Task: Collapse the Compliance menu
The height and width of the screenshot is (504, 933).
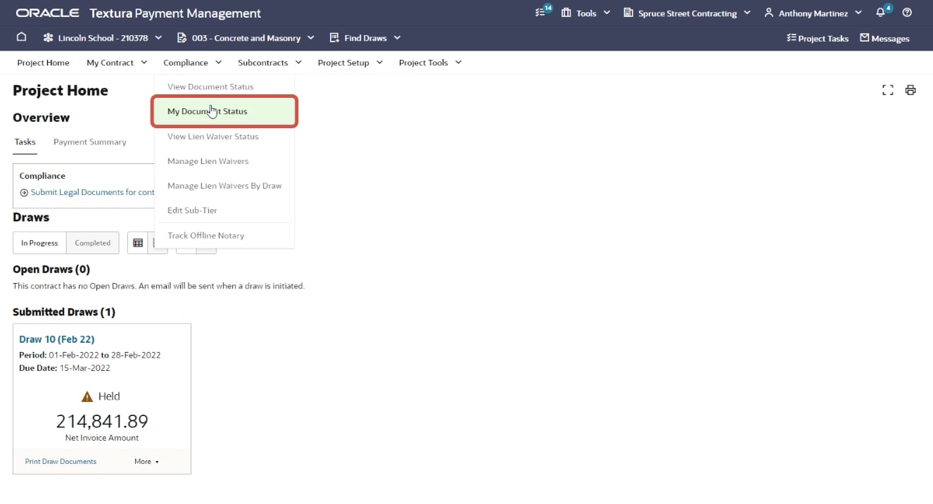Action: coord(192,63)
